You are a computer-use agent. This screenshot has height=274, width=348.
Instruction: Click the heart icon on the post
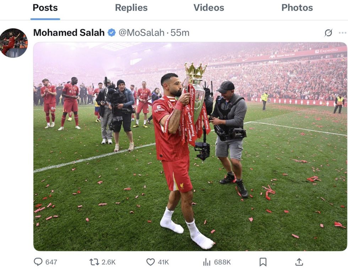151,262
